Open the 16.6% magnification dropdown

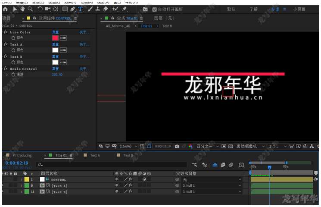click(x=128, y=146)
